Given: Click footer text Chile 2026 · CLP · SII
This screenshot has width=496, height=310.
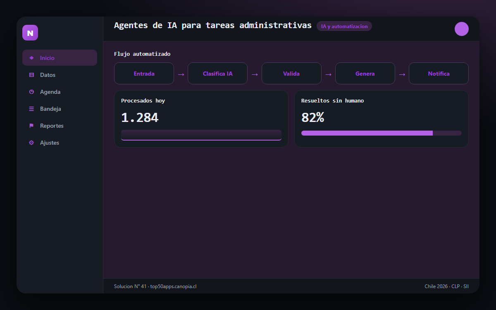Looking at the screenshot, I should point(446,286).
